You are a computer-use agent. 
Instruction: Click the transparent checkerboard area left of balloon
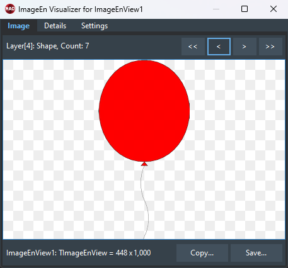[50, 147]
